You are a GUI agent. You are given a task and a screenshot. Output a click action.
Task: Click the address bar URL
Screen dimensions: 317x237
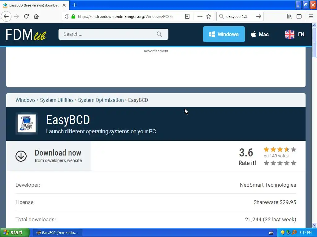pyautogui.click(x=125, y=17)
